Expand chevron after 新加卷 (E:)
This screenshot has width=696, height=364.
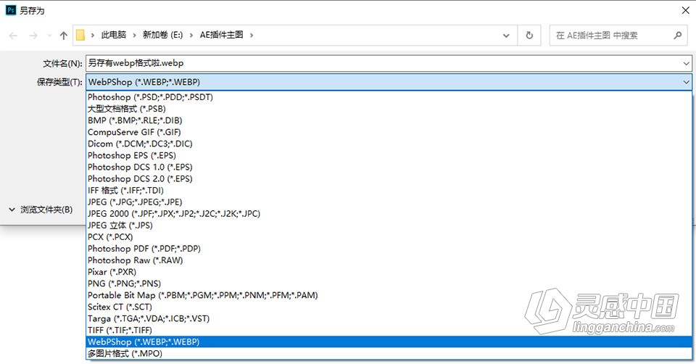pyautogui.click(x=191, y=35)
